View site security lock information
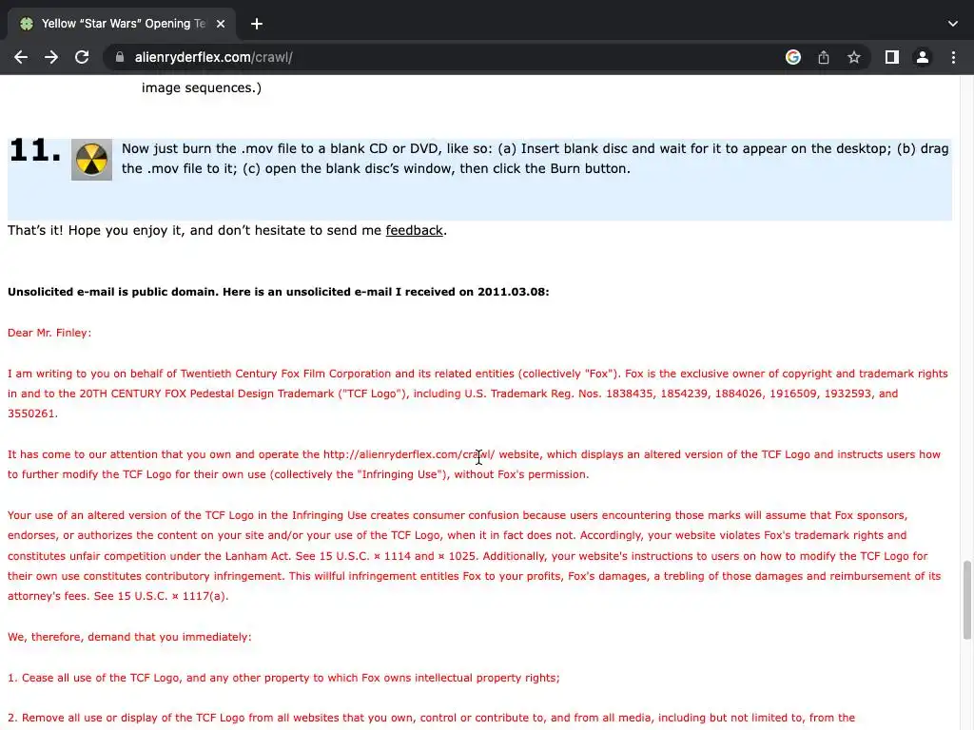974x730 pixels. (x=120, y=57)
